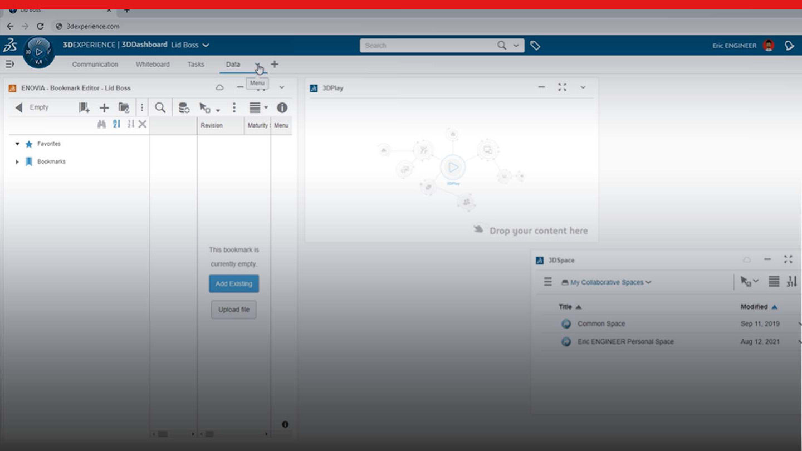Viewport: 802px width, 451px height.
Task: Open the My Collaborative Spaces dropdown
Action: (x=607, y=282)
